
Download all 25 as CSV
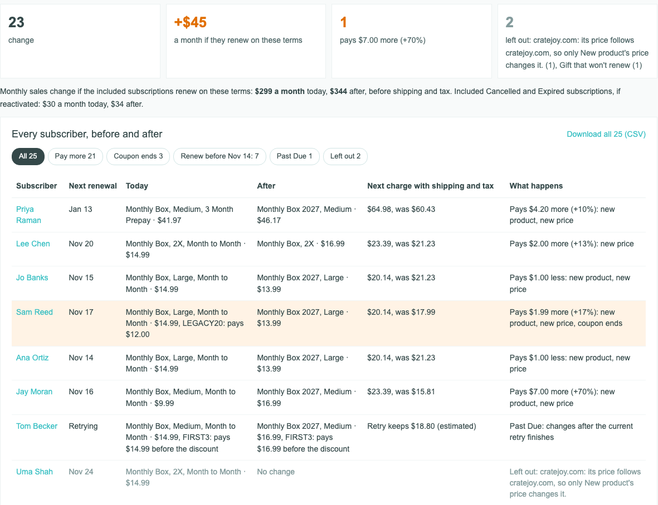click(x=606, y=135)
